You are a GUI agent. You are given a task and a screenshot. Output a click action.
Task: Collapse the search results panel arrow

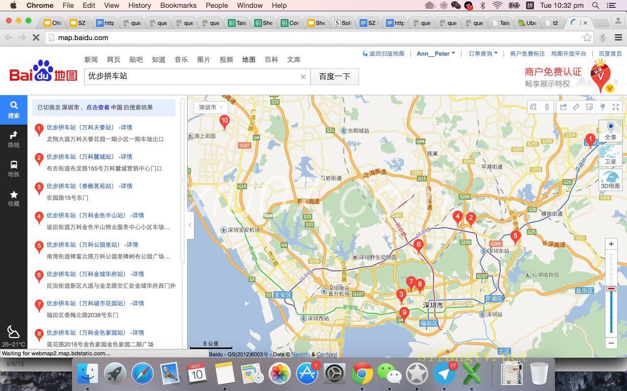(190, 225)
